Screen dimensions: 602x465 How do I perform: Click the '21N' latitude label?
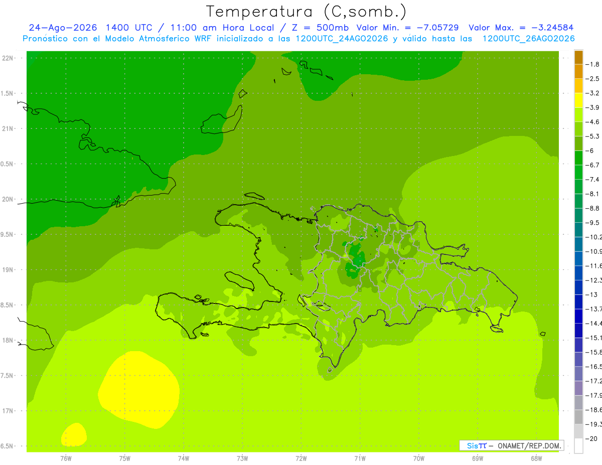(x=9, y=128)
